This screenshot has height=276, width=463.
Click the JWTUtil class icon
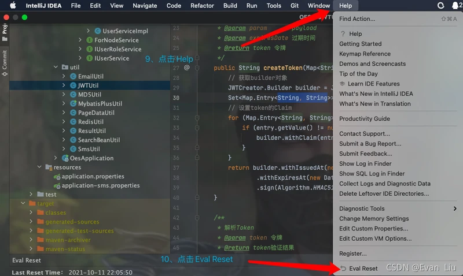[72, 85]
